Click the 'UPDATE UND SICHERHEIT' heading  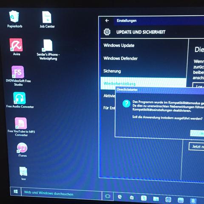141,32
